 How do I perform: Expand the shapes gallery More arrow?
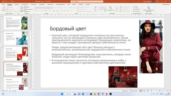tap(106, 11)
